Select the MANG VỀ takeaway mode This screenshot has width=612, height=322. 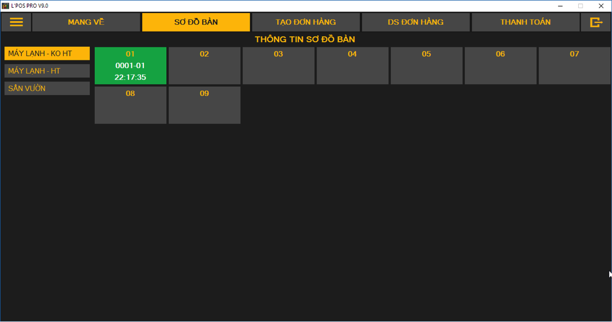[86, 22]
